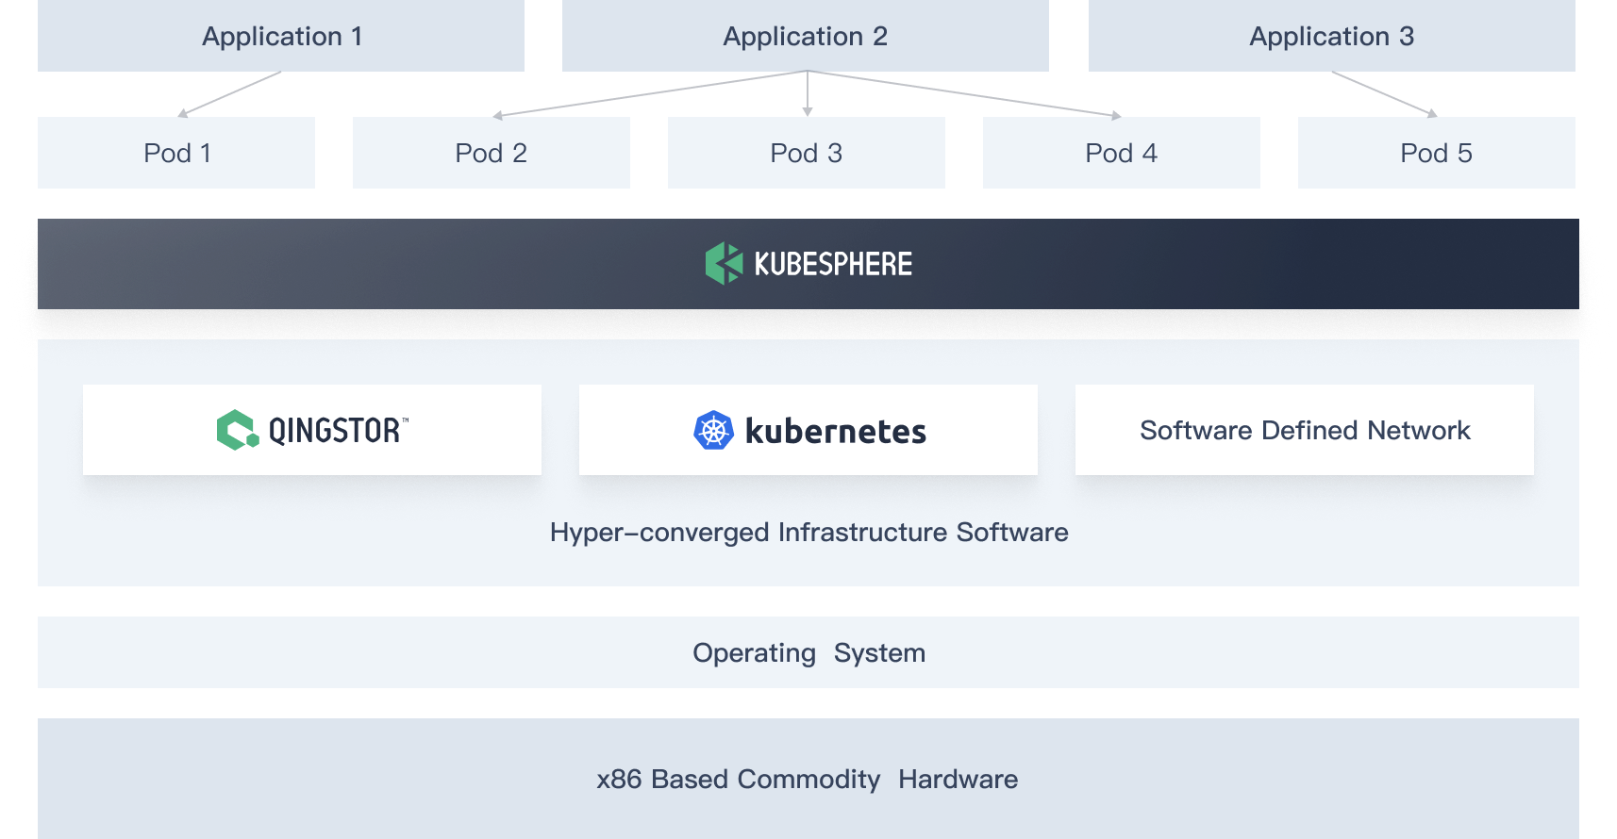Click the kubernetes wordmark text
Viewport: 1617px width, 839px height.
[836, 432]
